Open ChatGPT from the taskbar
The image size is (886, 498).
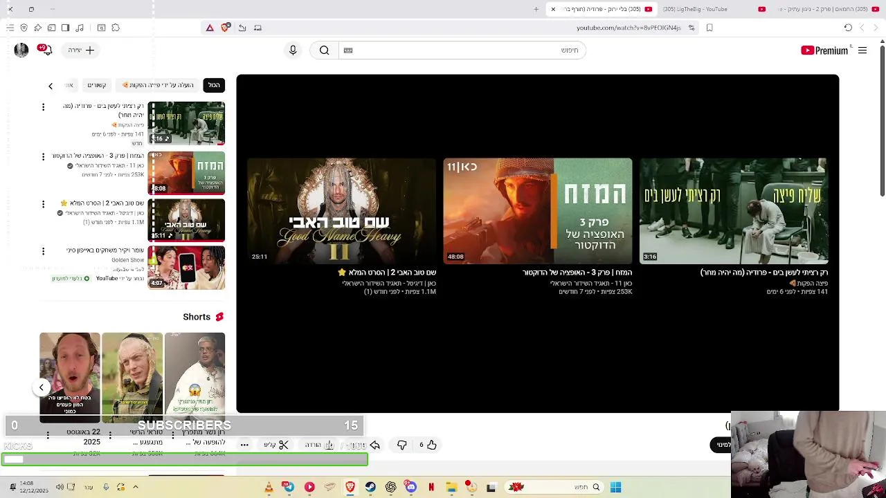(x=391, y=487)
